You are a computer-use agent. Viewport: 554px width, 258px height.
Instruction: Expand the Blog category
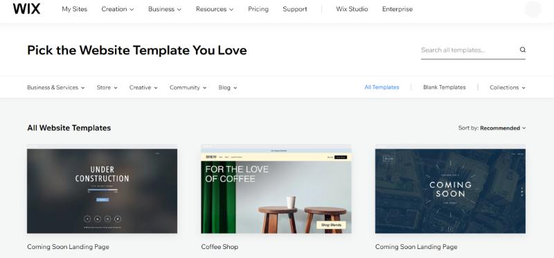(x=228, y=88)
